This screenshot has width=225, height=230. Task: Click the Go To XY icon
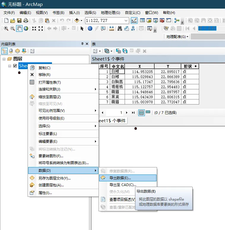click(133, 28)
